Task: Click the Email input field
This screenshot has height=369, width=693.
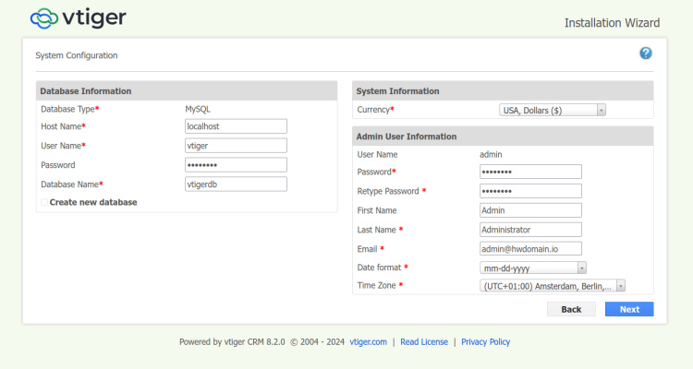Action: click(530, 249)
